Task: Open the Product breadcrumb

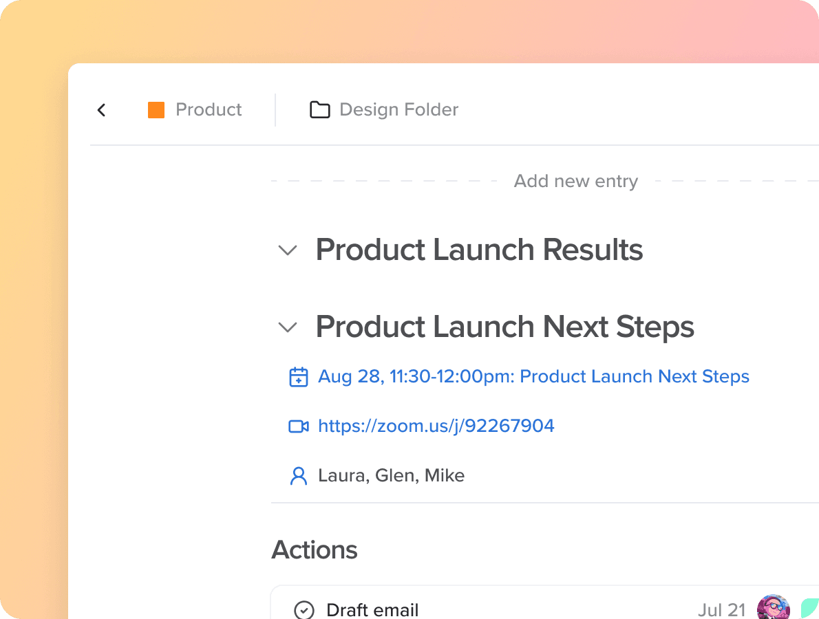Action: 209,109
